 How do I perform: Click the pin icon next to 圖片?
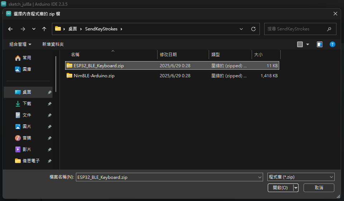[x=50, y=127]
